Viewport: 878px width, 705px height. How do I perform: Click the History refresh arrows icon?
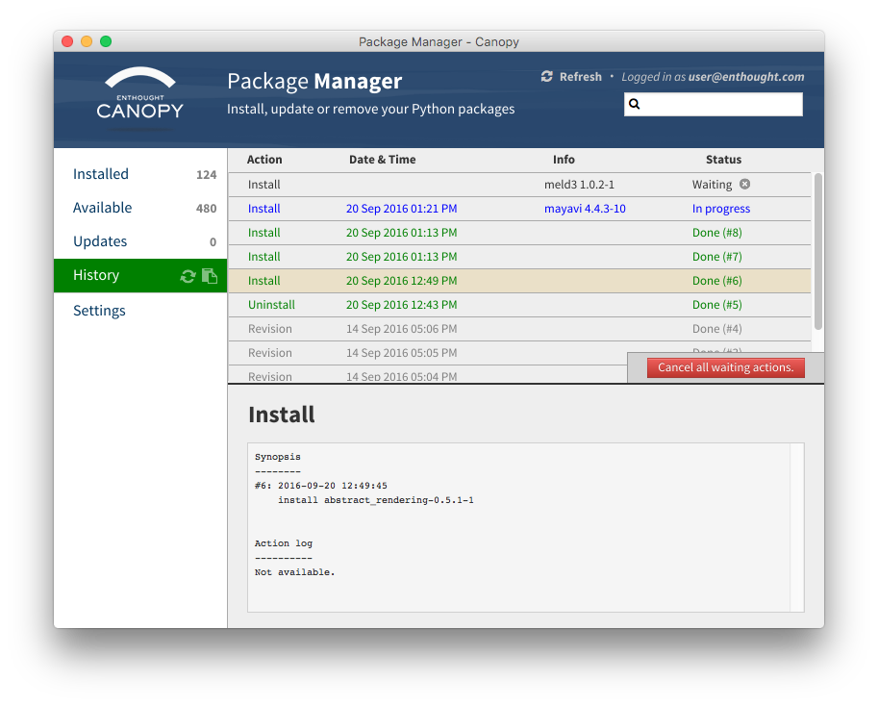(x=188, y=276)
